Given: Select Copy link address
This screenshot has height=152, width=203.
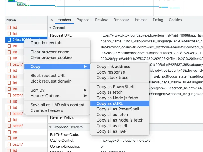Looking at the screenshot, I should pyautogui.click(x=120, y=66).
